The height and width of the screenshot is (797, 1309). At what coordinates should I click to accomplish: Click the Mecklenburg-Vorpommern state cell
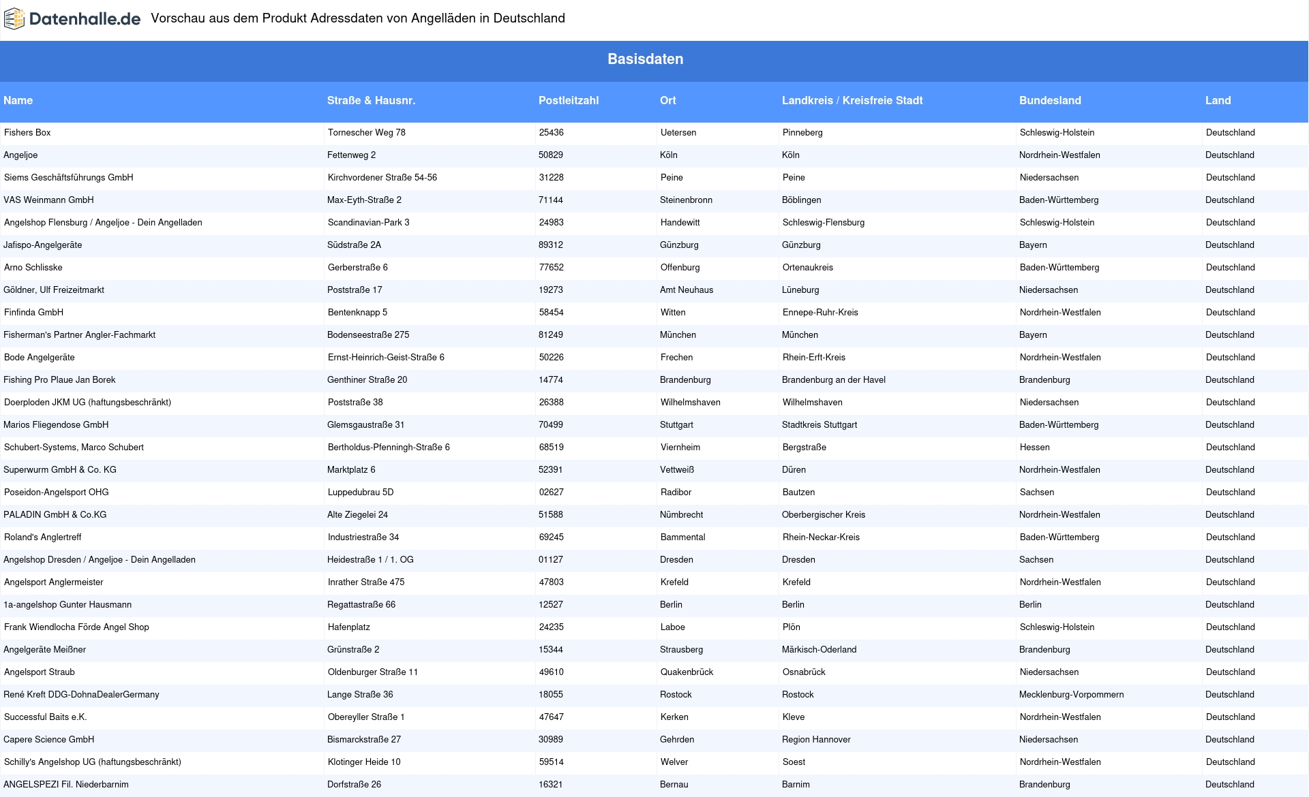click(x=1072, y=695)
